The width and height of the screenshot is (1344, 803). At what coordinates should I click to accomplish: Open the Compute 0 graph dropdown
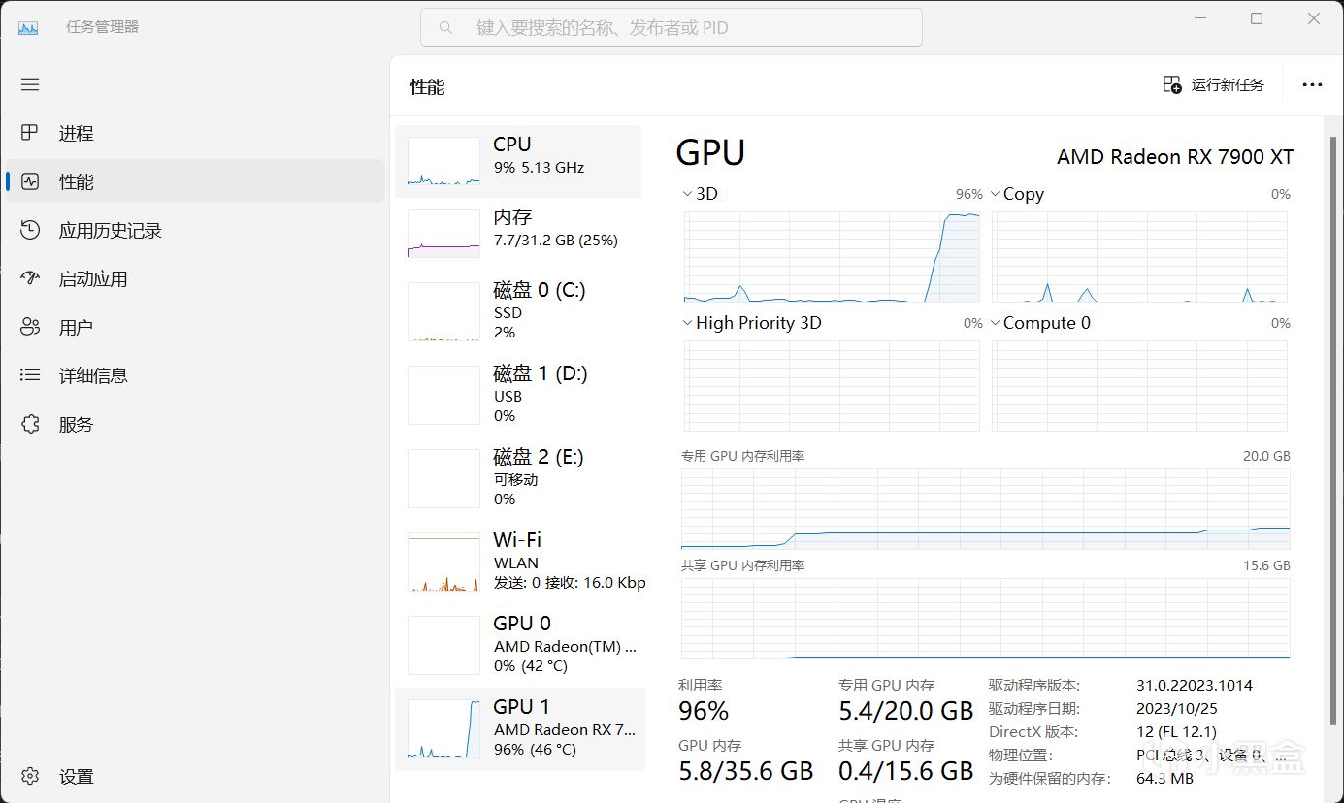(996, 323)
